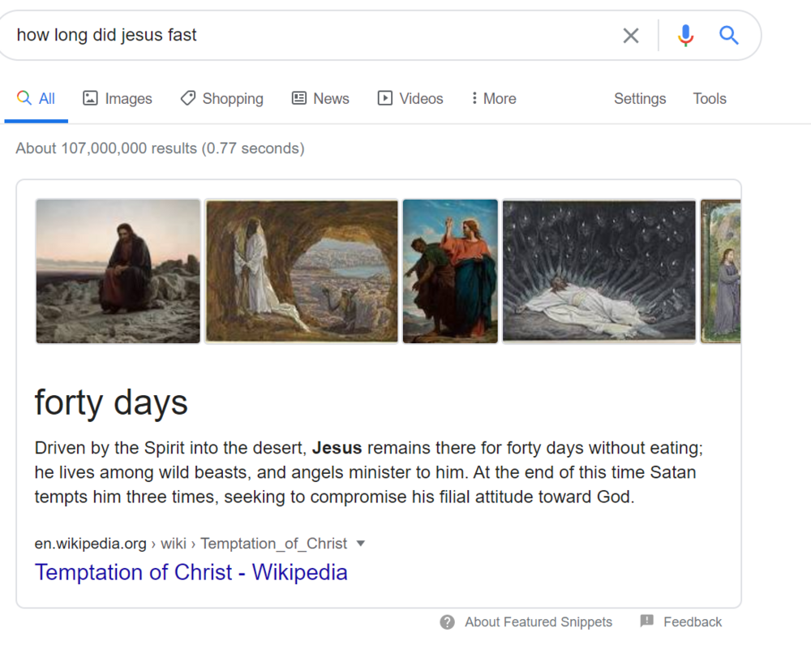Open painting of Jesus sitting on rocks
This screenshot has width=811, height=654.
click(x=118, y=271)
